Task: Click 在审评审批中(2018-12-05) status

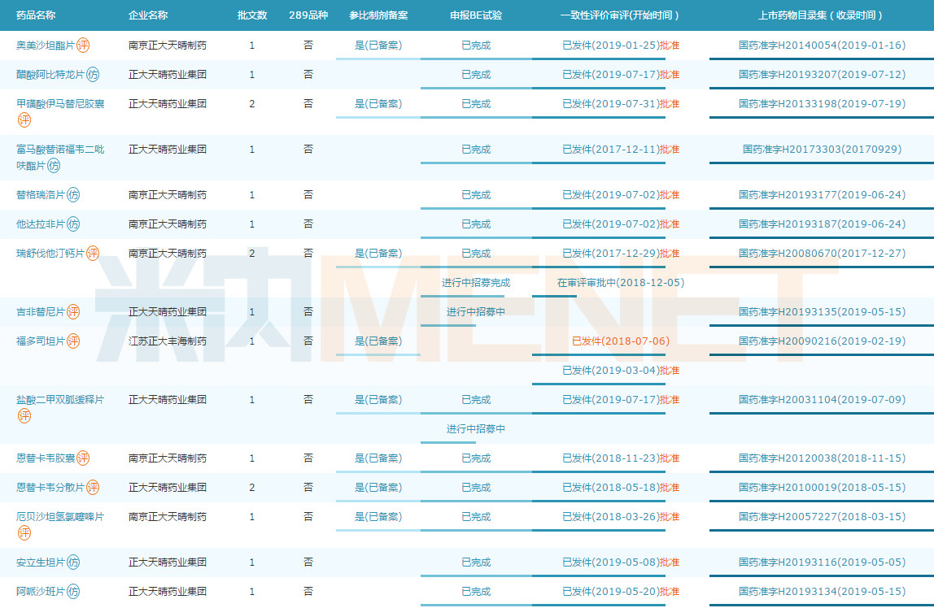Action: point(620,283)
